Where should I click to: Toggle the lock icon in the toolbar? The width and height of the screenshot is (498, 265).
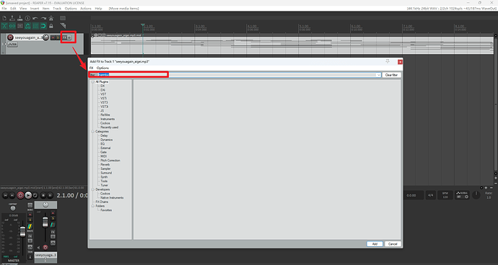(51, 26)
